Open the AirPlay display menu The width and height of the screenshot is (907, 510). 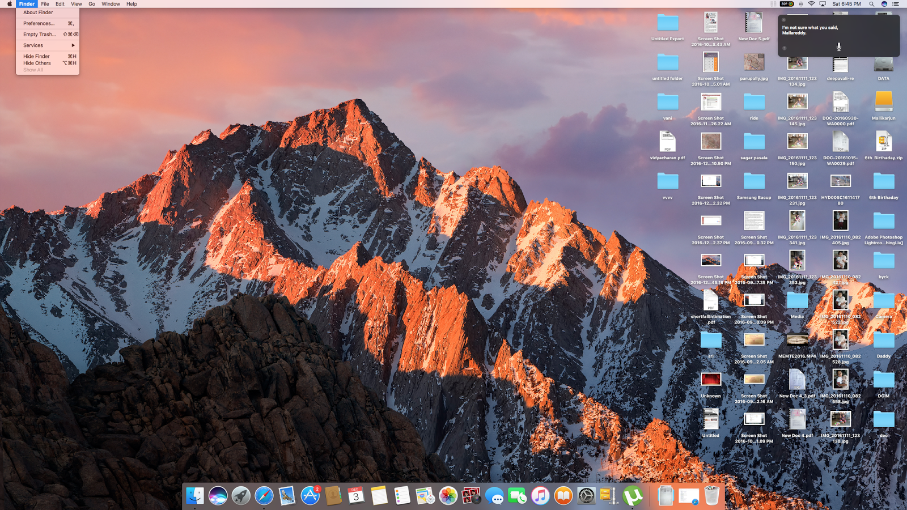[x=822, y=4]
